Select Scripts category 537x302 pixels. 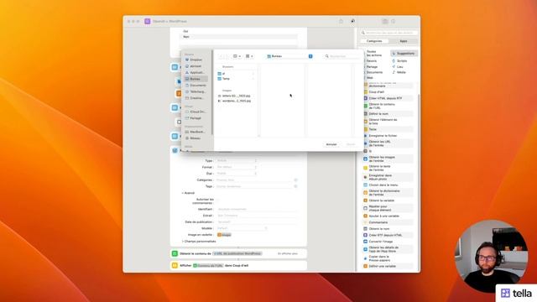click(402, 61)
